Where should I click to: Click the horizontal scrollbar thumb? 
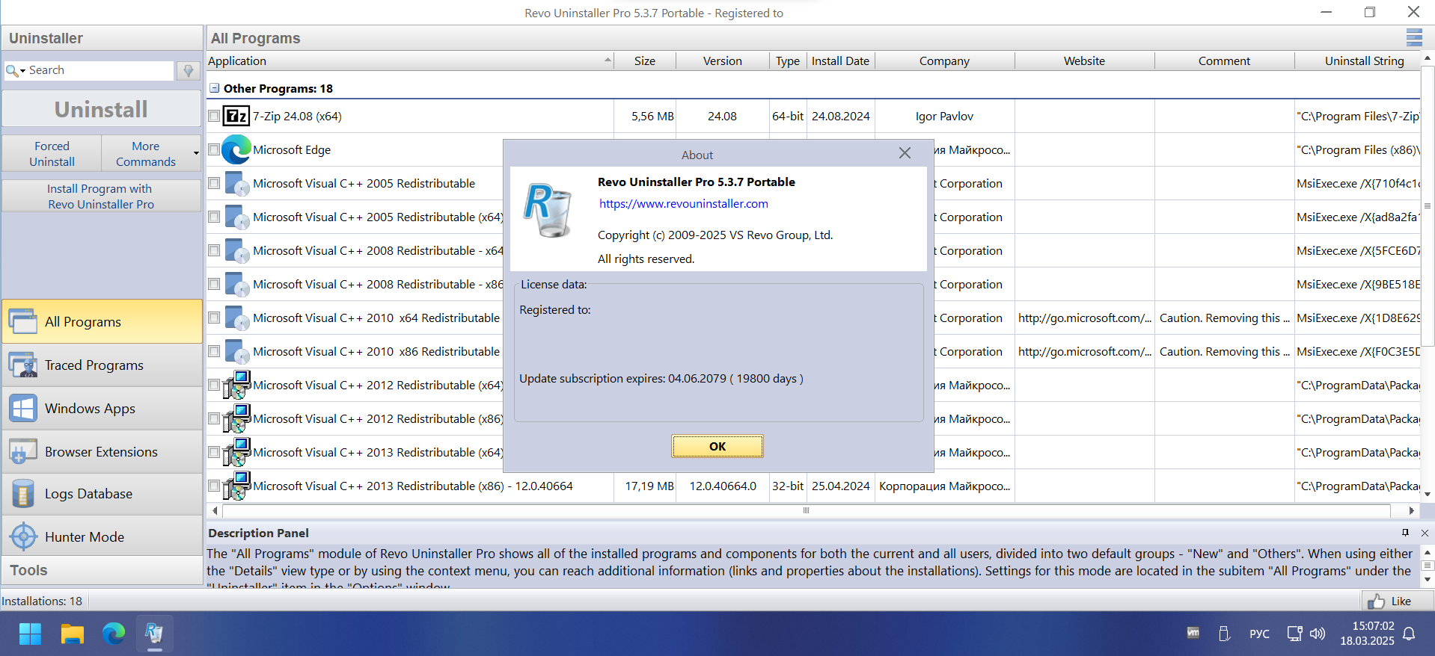806,510
